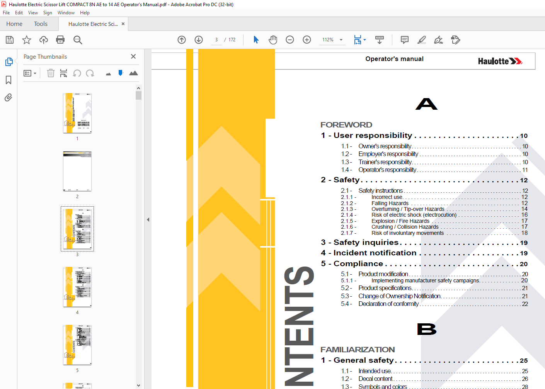Viewport: 545px width, 389px height.
Task: Select the page 4 thumbnail
Action: point(77,287)
